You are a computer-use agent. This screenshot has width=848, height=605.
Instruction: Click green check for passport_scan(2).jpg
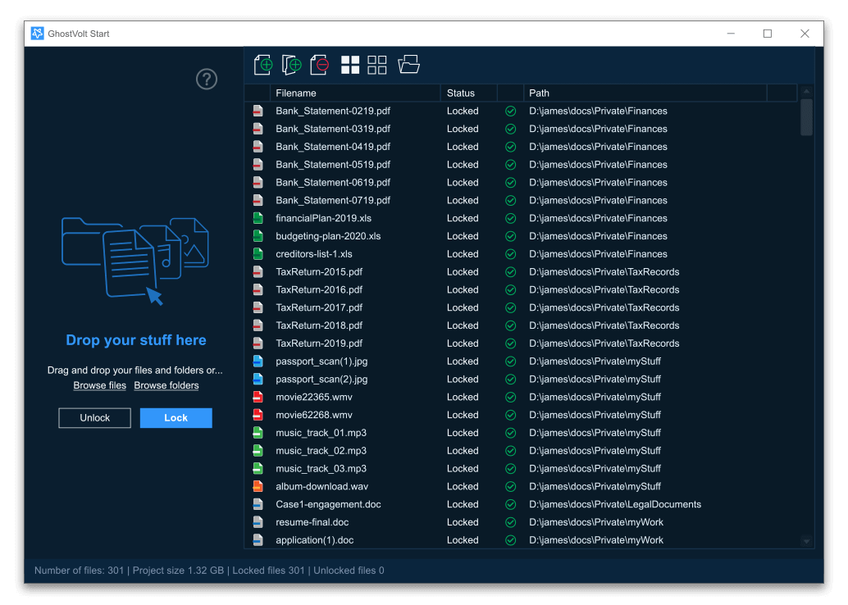click(511, 379)
